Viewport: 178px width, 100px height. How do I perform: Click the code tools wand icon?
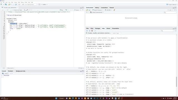coord(27,10)
